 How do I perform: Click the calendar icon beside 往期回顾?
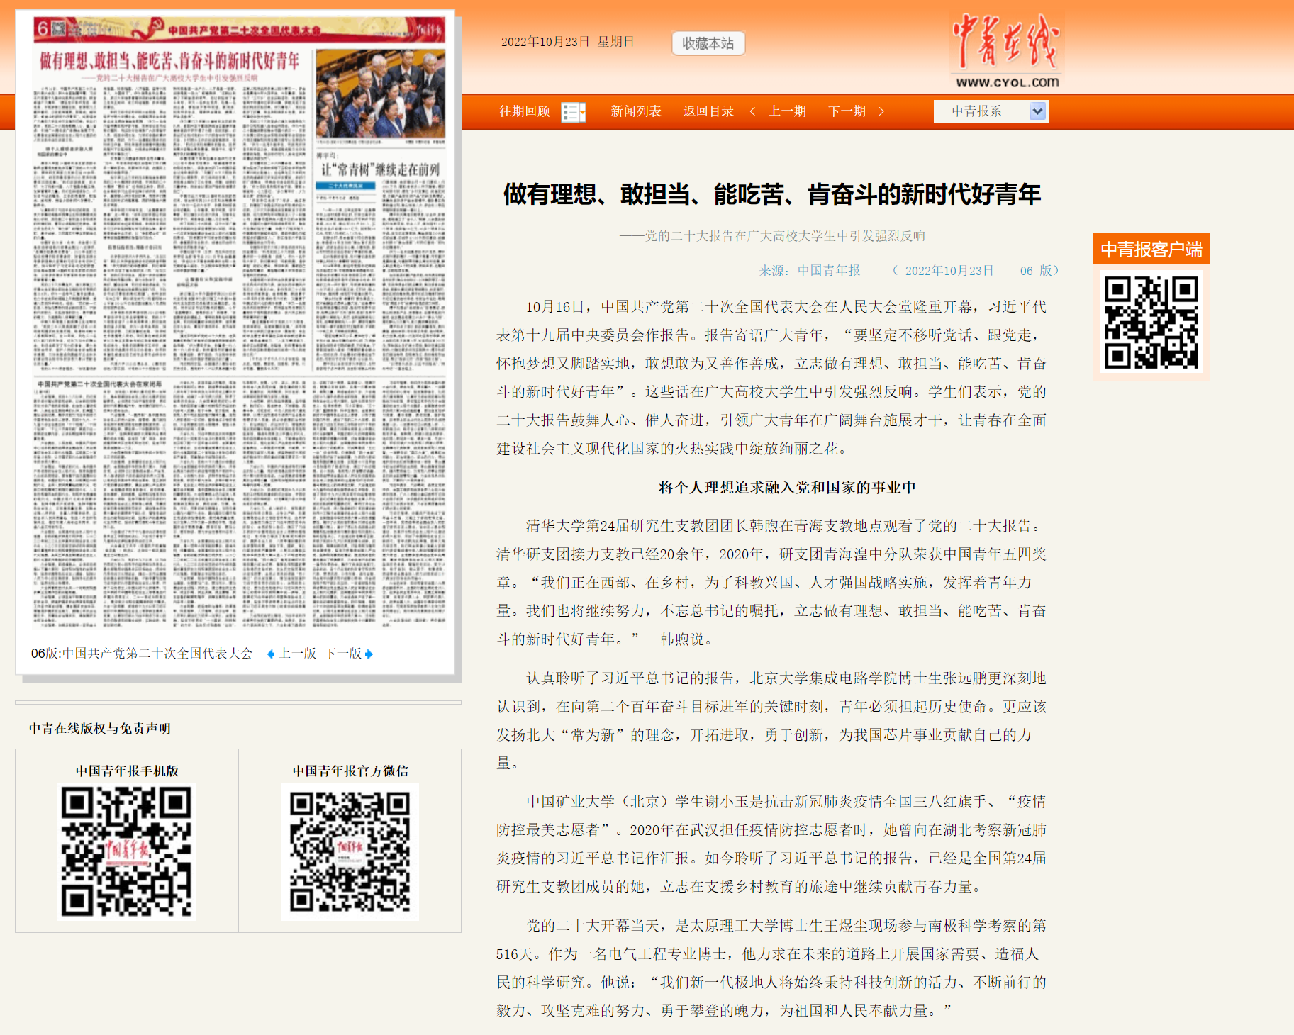point(573,112)
